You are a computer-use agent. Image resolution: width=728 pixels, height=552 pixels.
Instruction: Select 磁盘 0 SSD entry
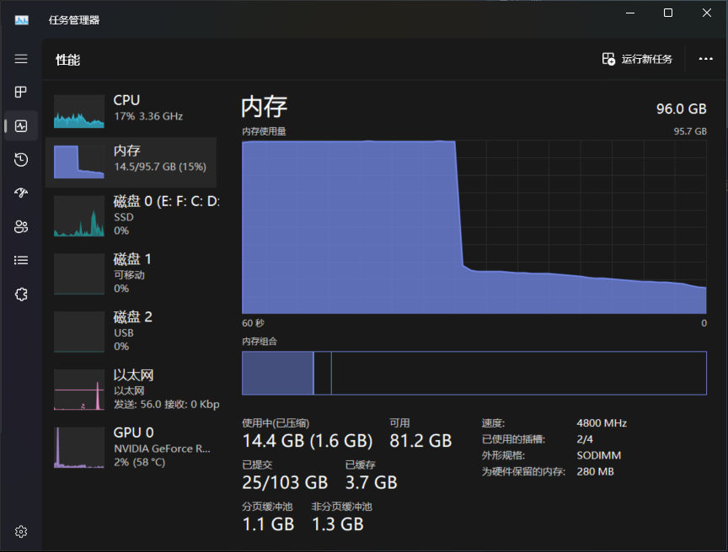tap(131, 216)
